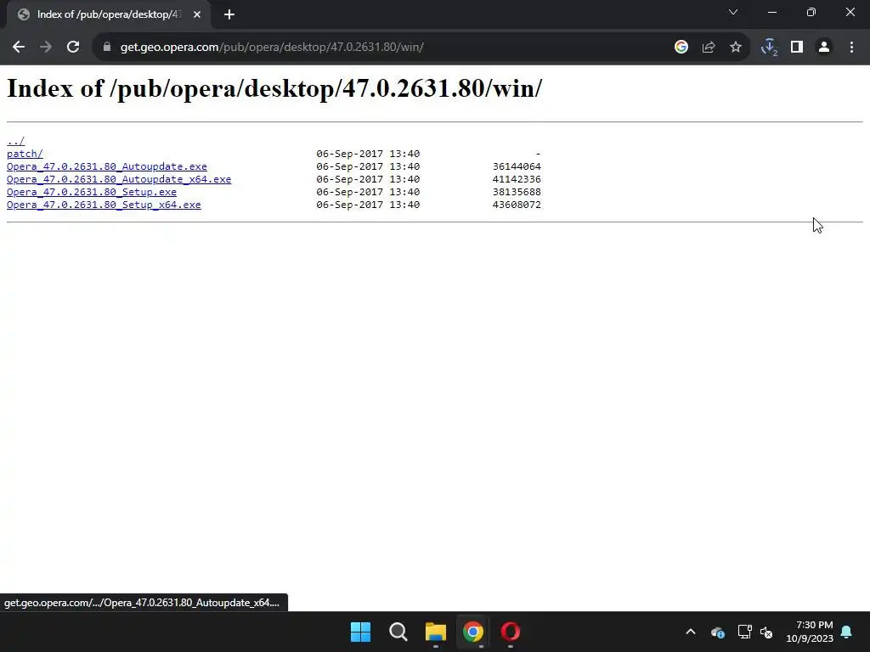
Task: Open the parent directory ../ link
Action: [x=15, y=141]
